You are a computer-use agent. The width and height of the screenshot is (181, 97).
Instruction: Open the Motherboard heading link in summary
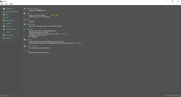click(x=31, y=24)
